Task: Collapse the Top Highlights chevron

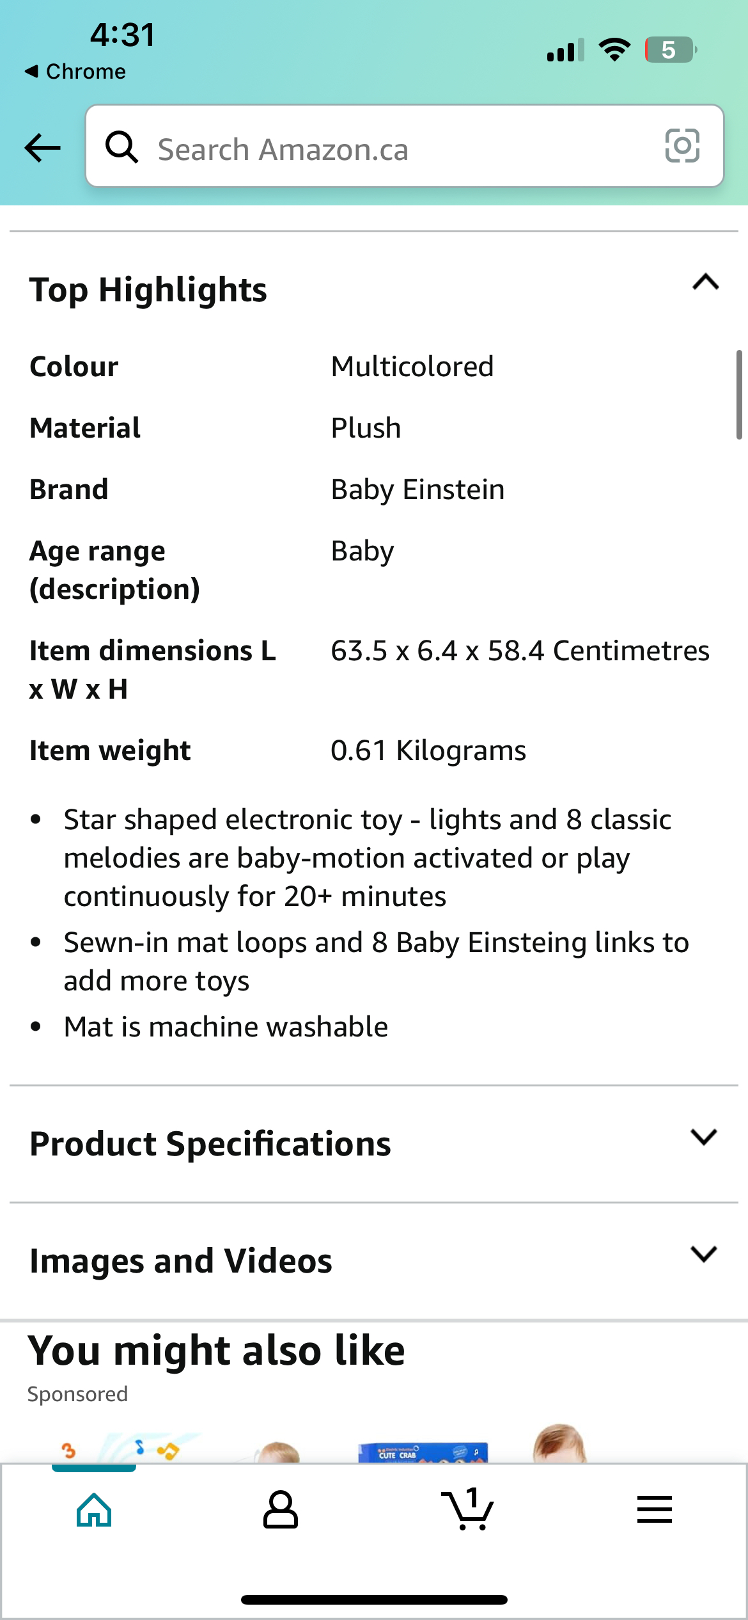Action: pyautogui.click(x=706, y=282)
